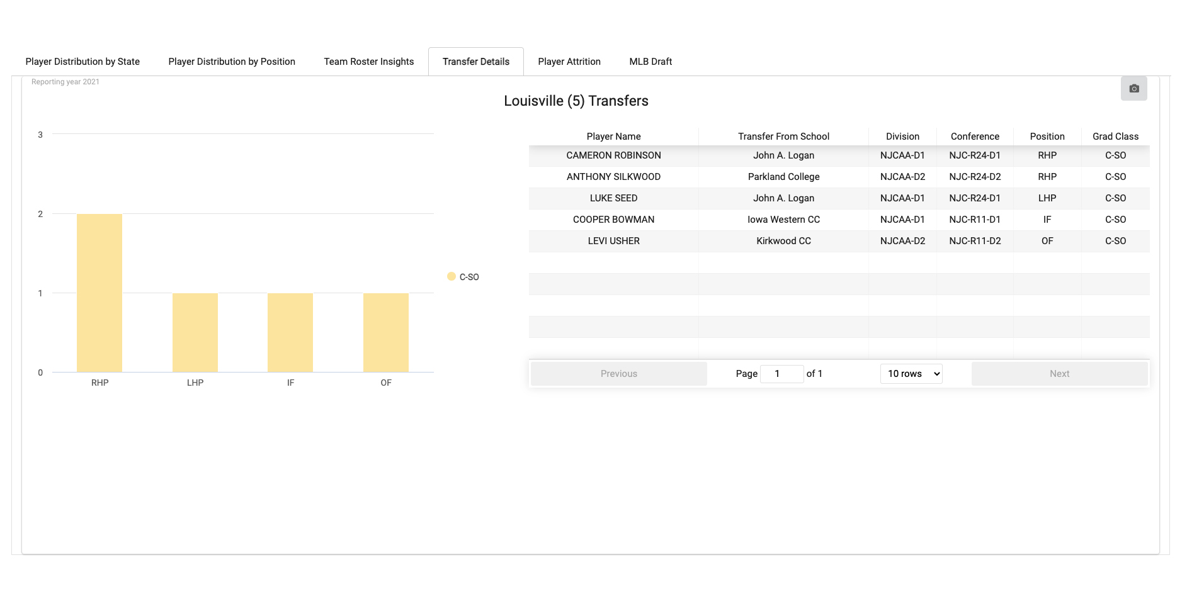Viewport: 1187px width, 594px height.
Task: Select CAMERON ROBINSON player cell
Action: 614,155
